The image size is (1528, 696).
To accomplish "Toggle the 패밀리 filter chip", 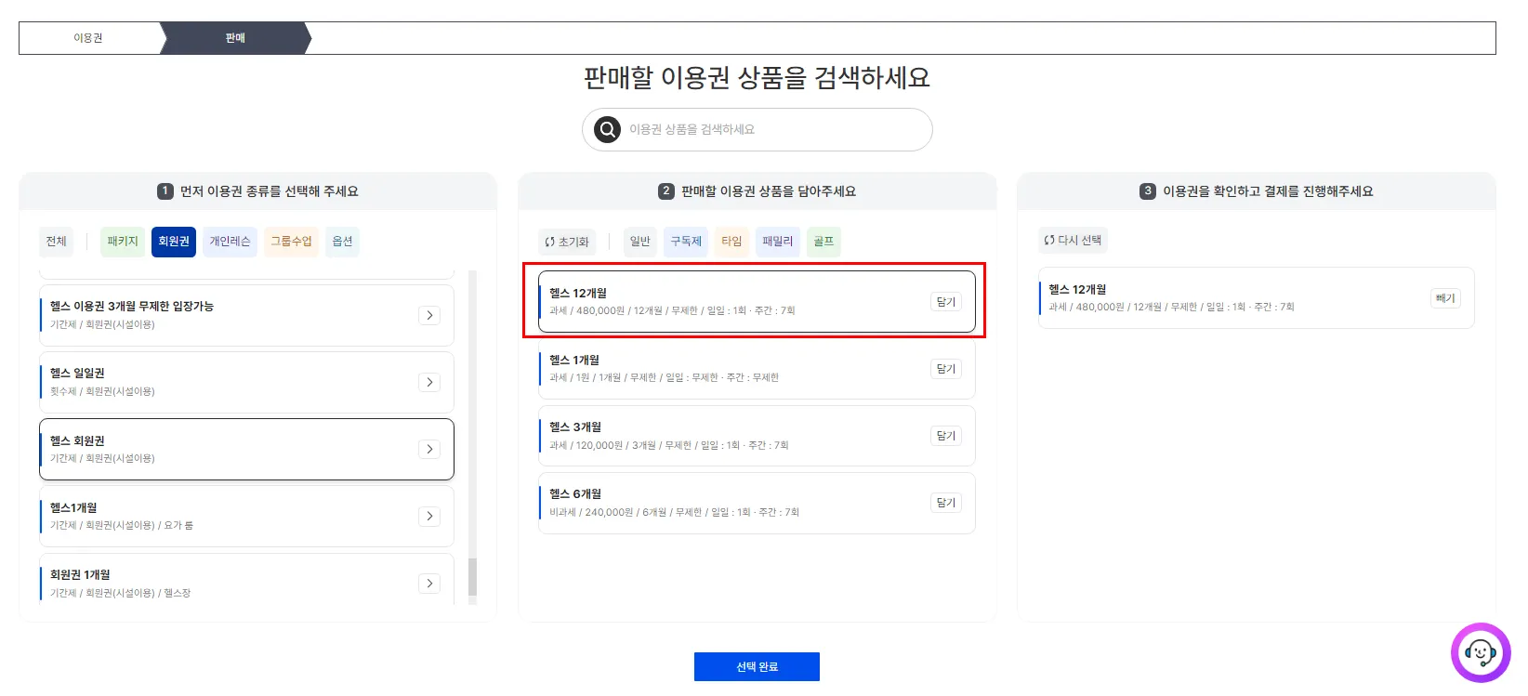I will pos(777,242).
